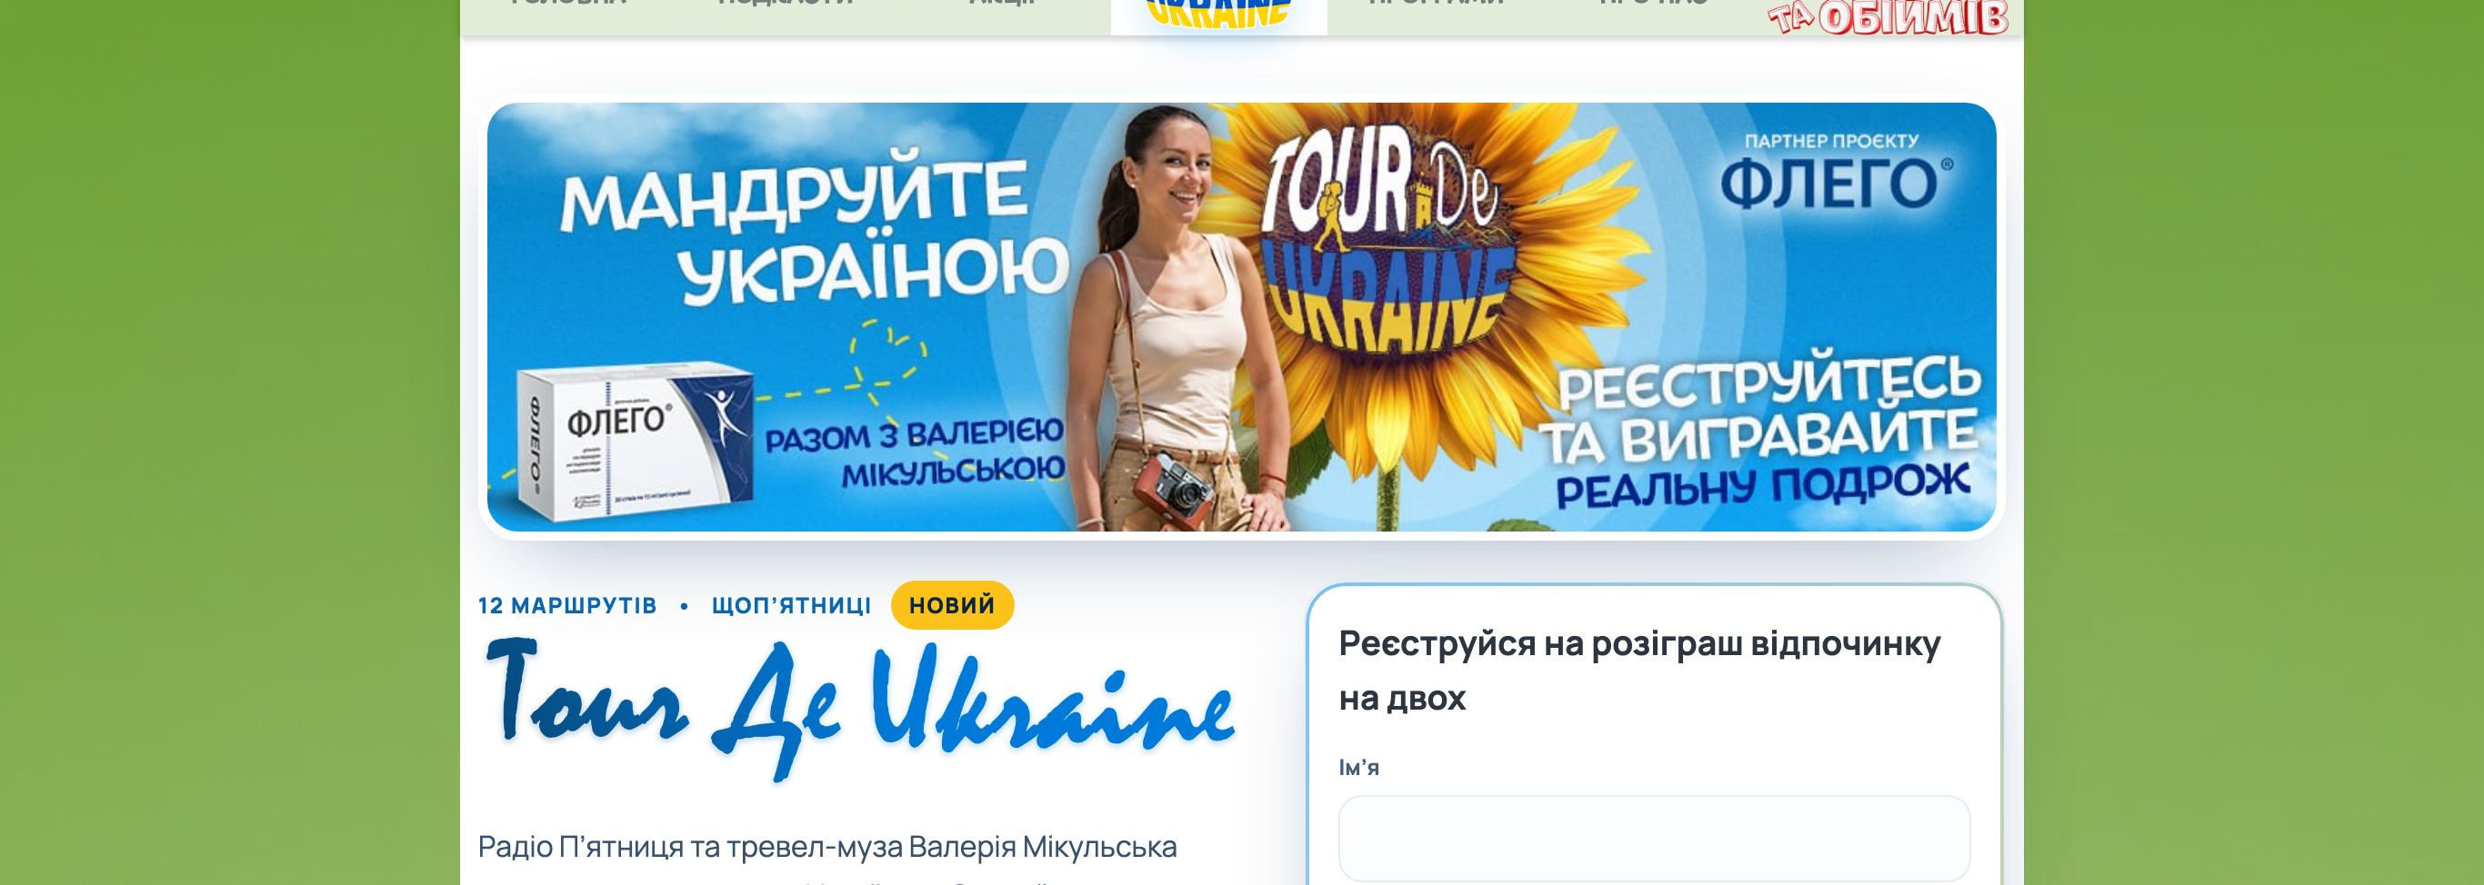
Task: Click "РАЗОМ З ВАЛЕРІЄЮ МІКУЛЬСЬКОЮ" banner caption
Action: coord(914,452)
